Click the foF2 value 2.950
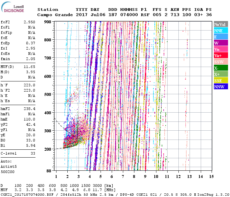230x197 pixels. 29,22
